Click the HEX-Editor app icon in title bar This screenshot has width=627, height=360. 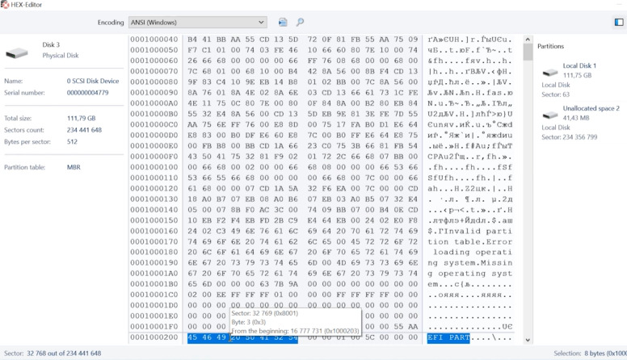click(5, 4)
